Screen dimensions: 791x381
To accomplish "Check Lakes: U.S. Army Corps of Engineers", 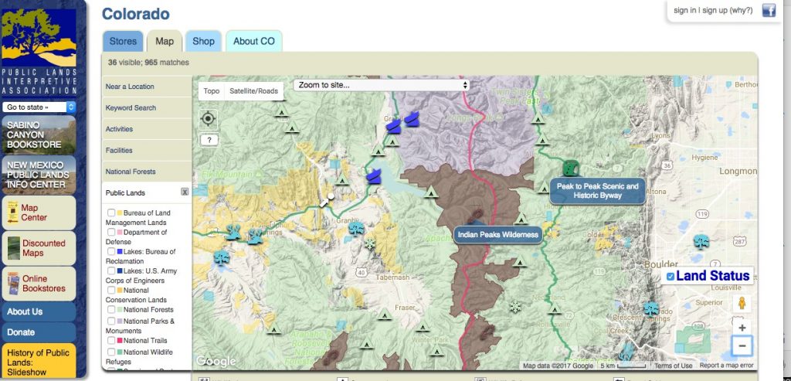I will click(111, 271).
